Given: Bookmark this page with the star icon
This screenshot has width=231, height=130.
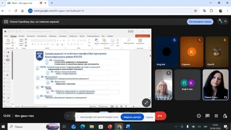Looking at the screenshot, I should point(195,11).
